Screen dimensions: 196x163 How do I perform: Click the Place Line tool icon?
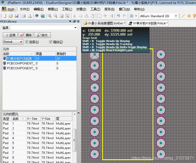click(183, 16)
